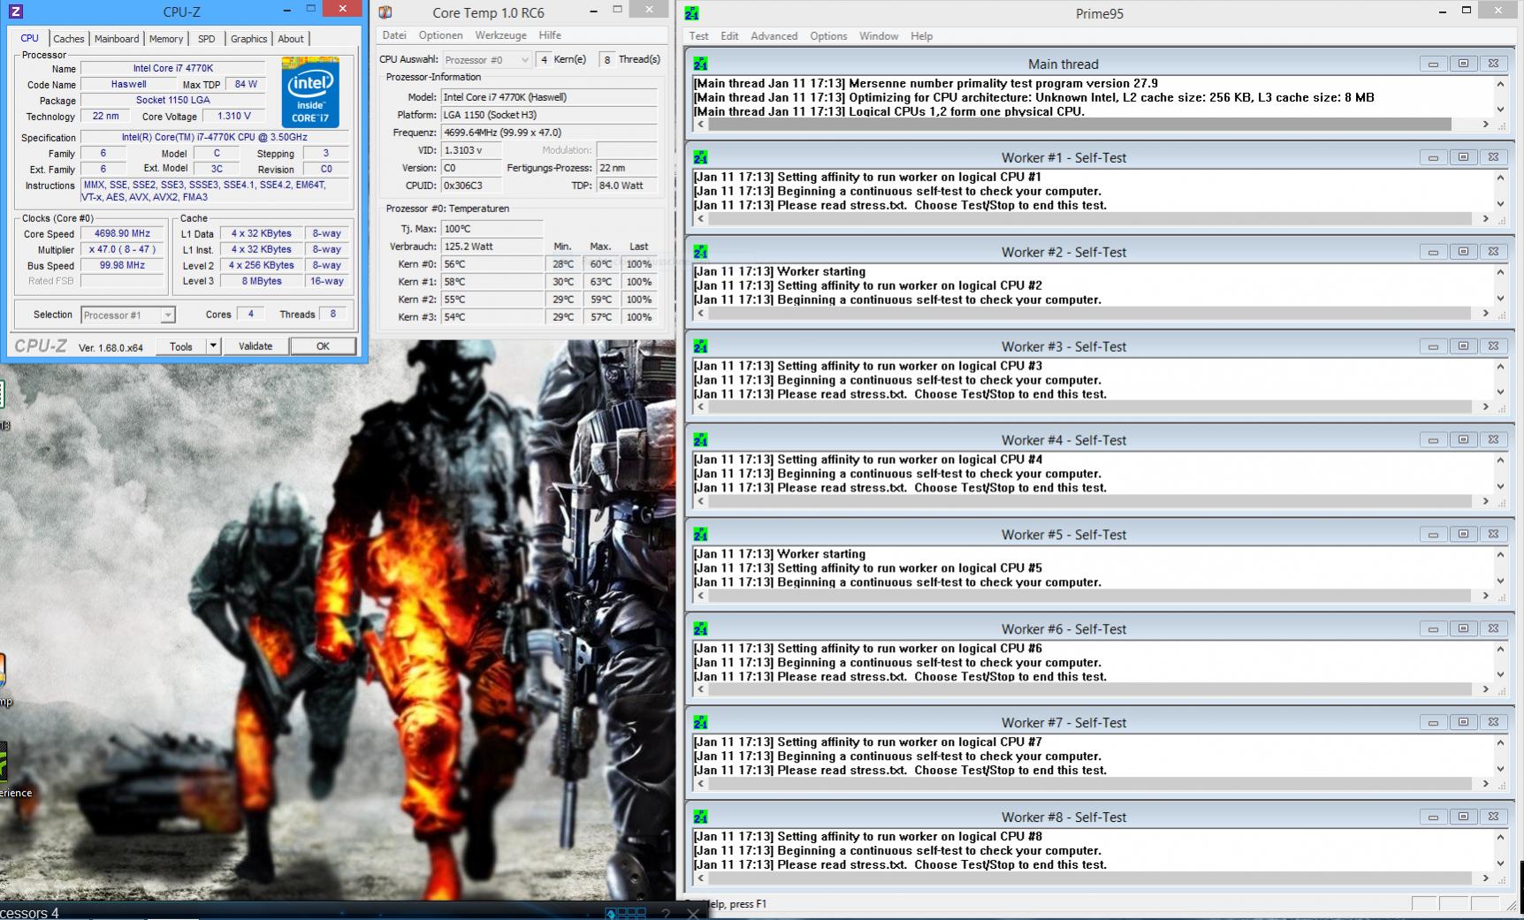Maximize the Worker #8 child window
This screenshot has height=920, width=1524.
pos(1463,817)
